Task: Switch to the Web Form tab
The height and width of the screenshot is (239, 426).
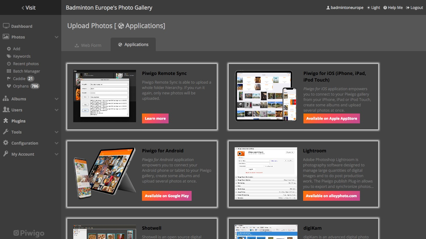Action: pyautogui.click(x=88, y=45)
